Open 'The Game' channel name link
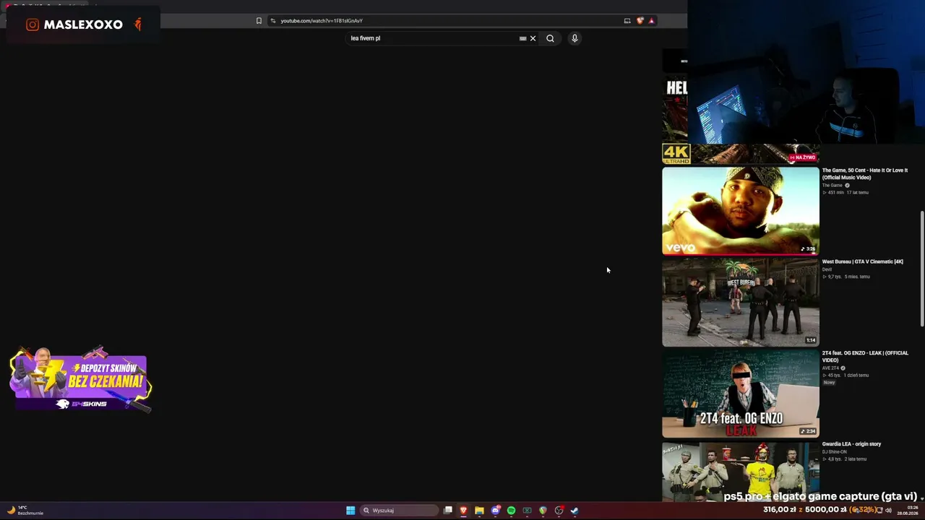 coord(832,185)
